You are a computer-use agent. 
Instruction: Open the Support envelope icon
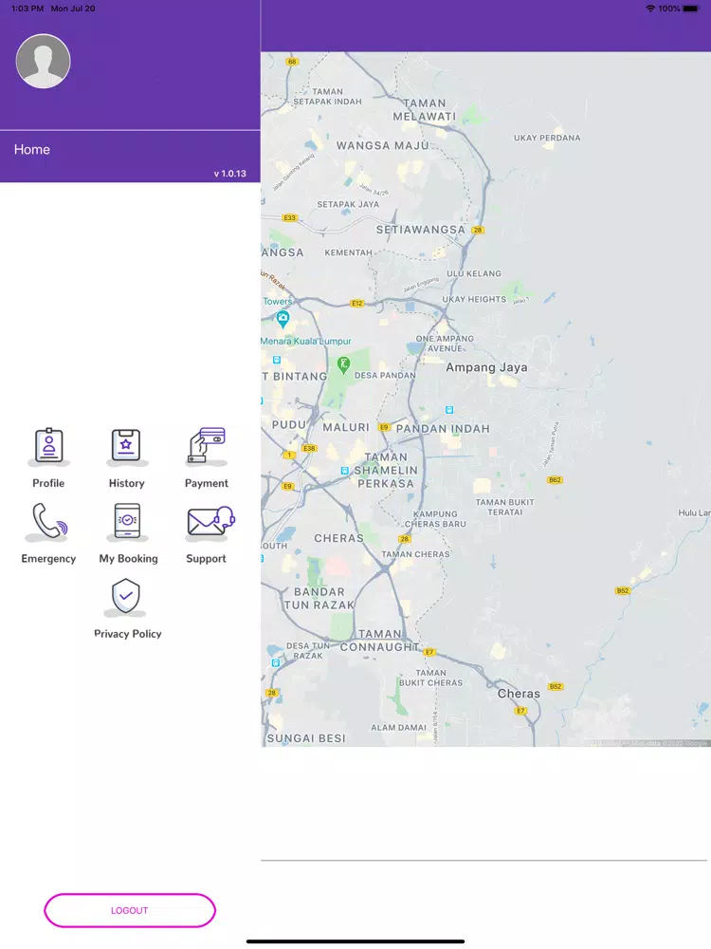point(210,522)
